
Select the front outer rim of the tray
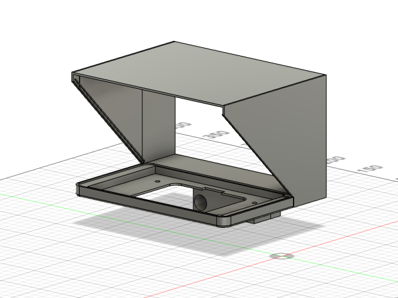tap(149, 206)
